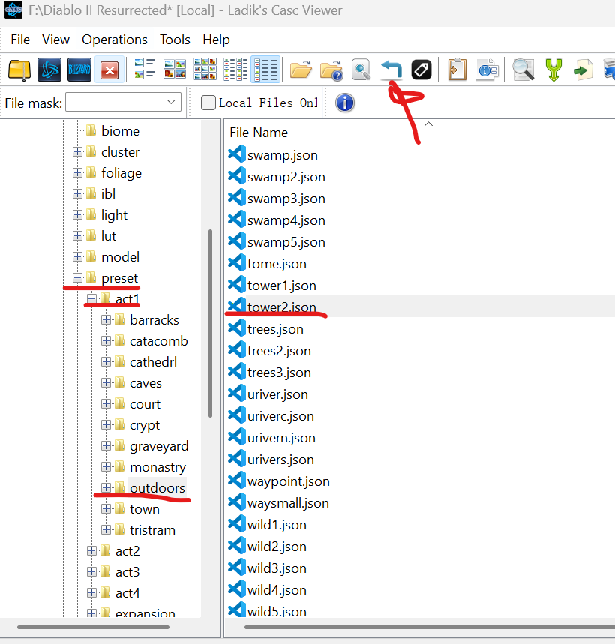Expand the cluster folder
This screenshot has width=615, height=644.
(x=77, y=152)
